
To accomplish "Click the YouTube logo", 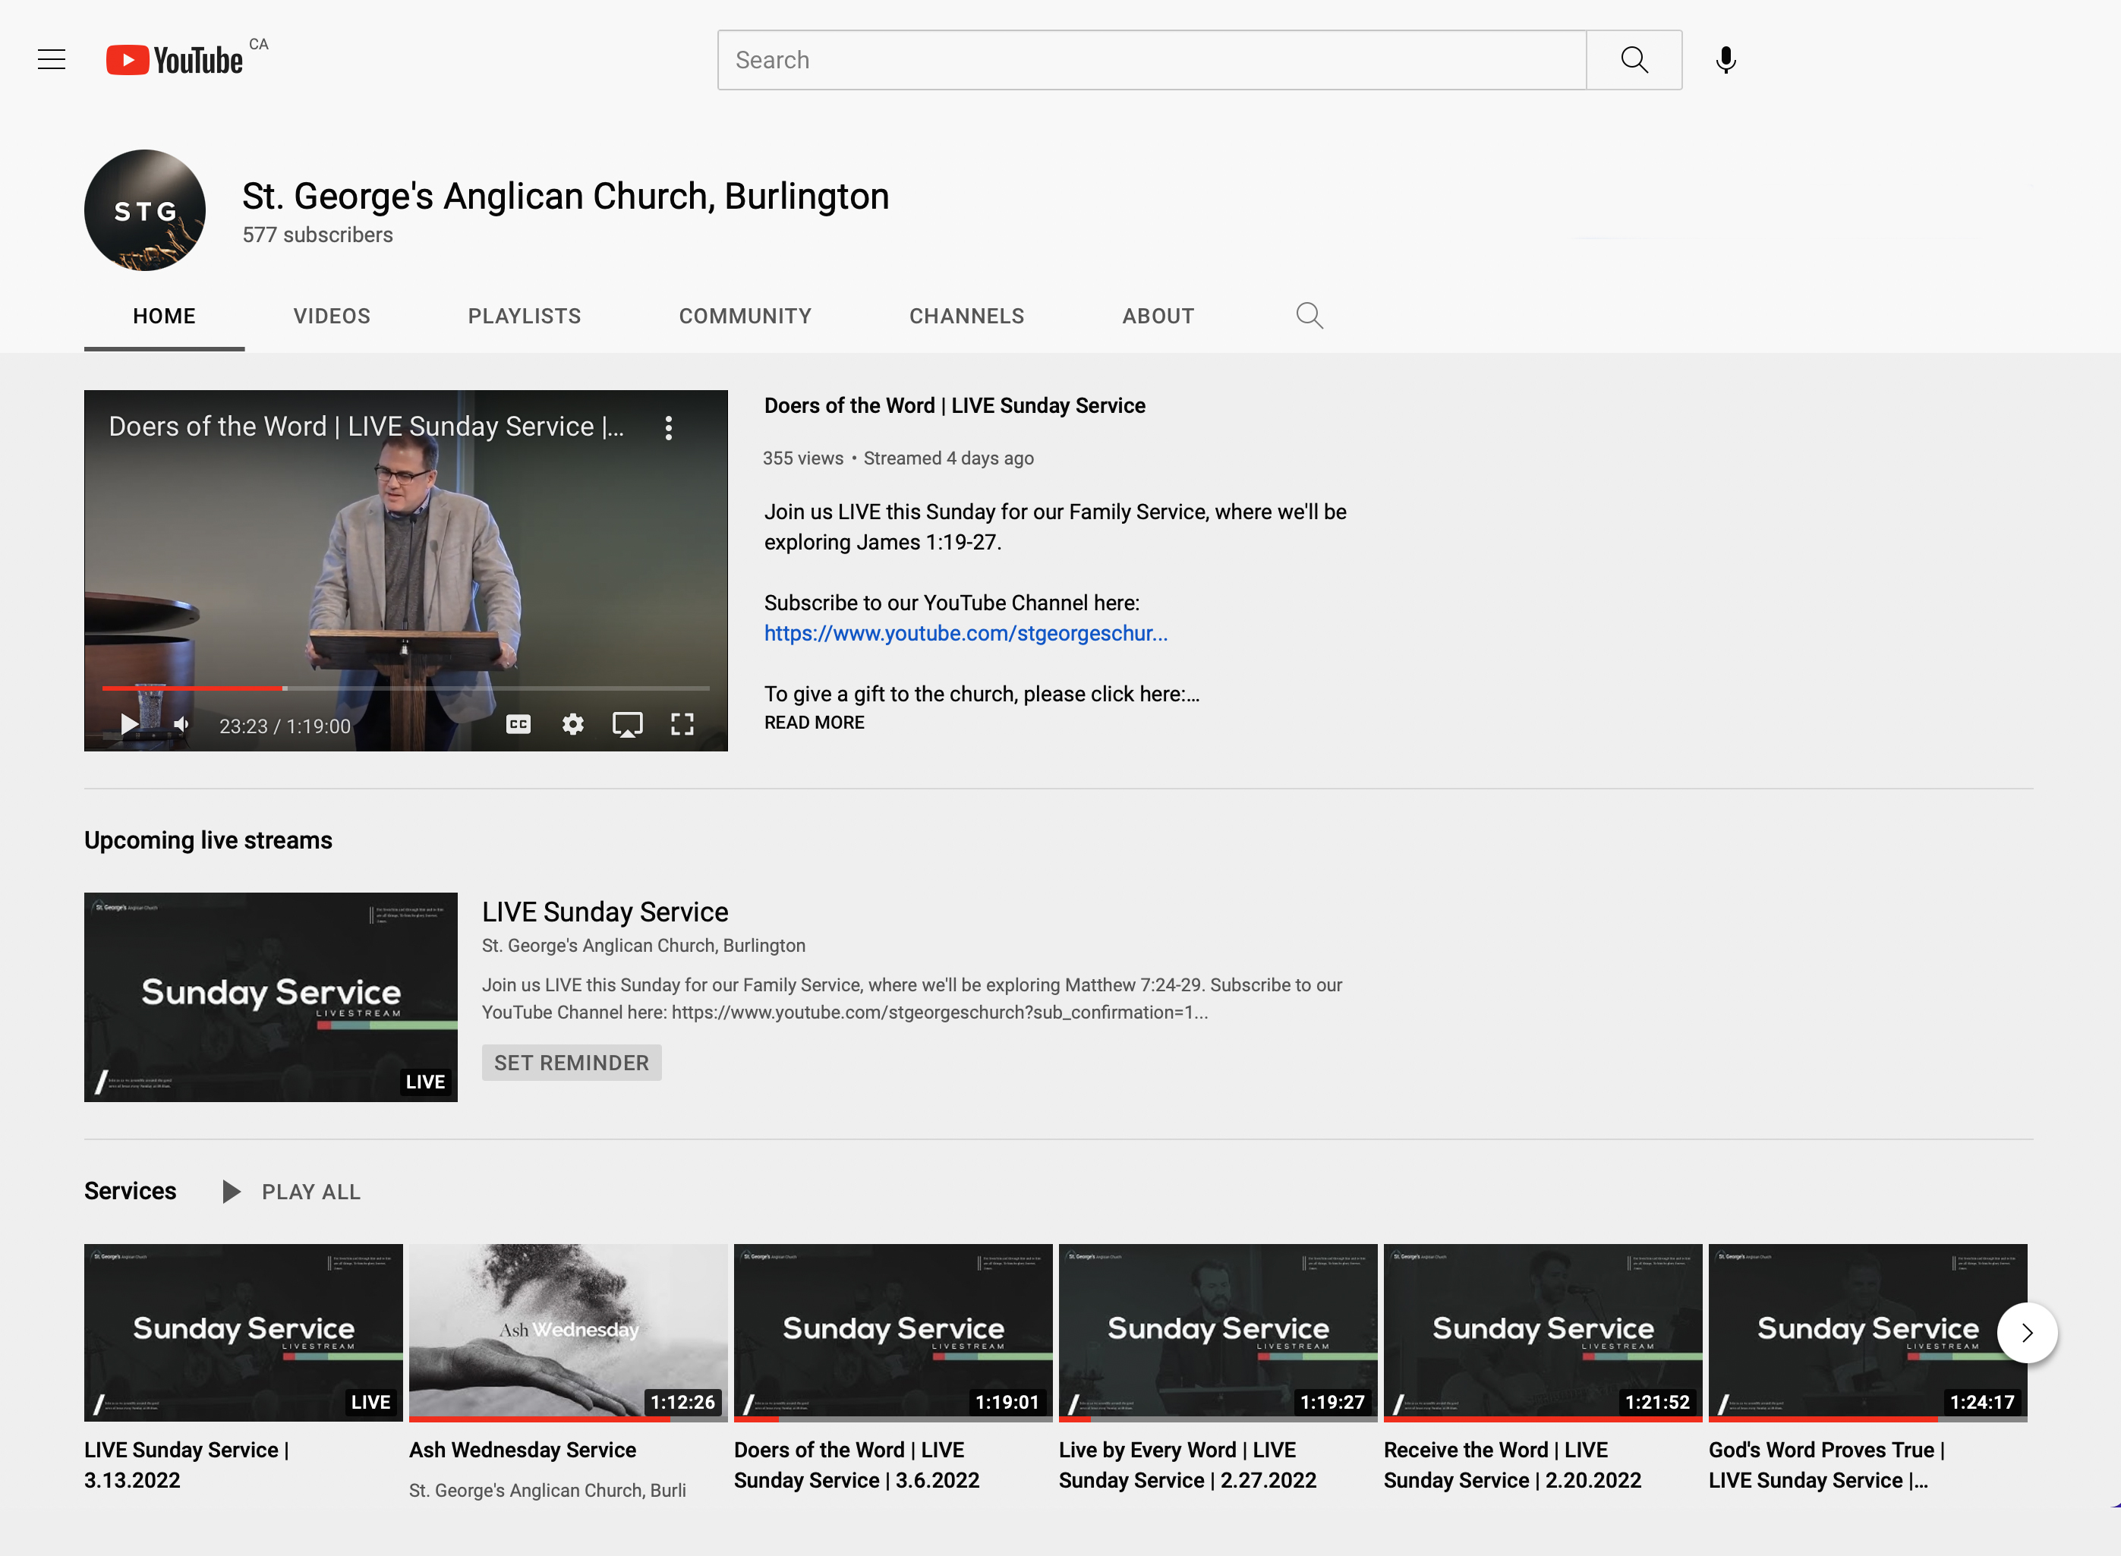I will pos(175,60).
